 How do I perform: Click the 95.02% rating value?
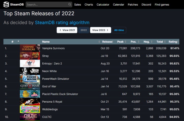(x=174, y=109)
